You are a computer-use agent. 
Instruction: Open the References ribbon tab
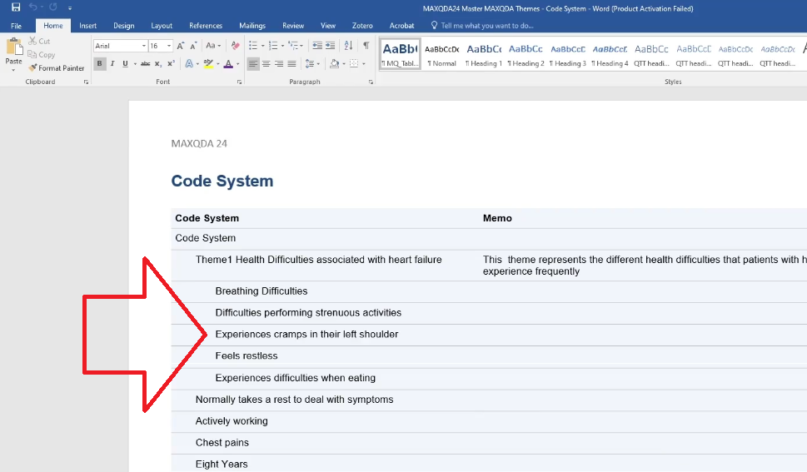(x=206, y=26)
